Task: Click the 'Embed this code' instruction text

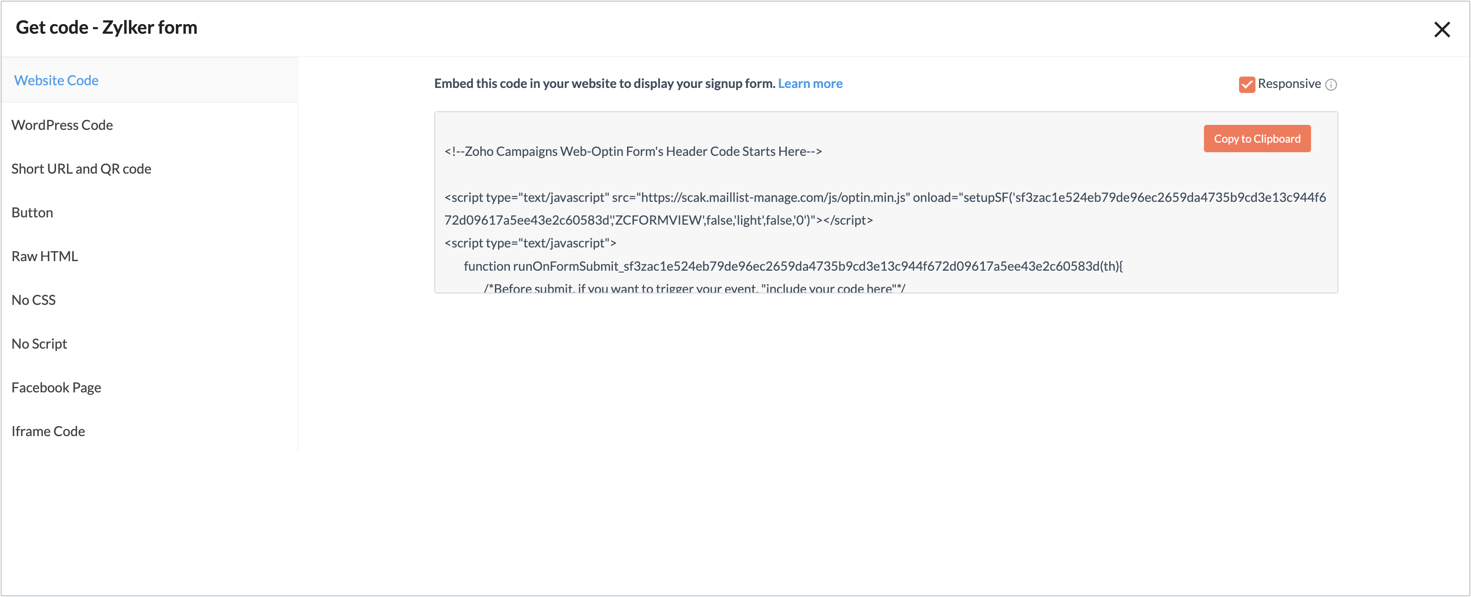Action: [x=605, y=83]
